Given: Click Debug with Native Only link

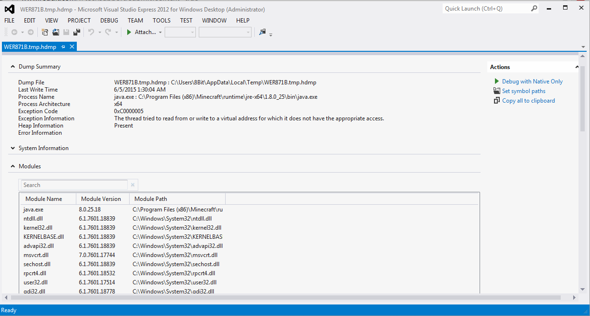Looking at the screenshot, I should coord(532,82).
